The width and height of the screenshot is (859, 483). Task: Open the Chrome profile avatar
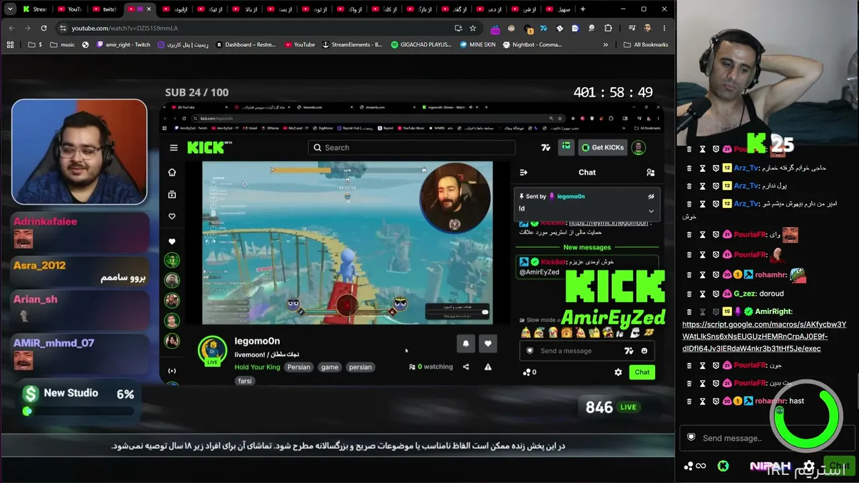tap(648, 28)
